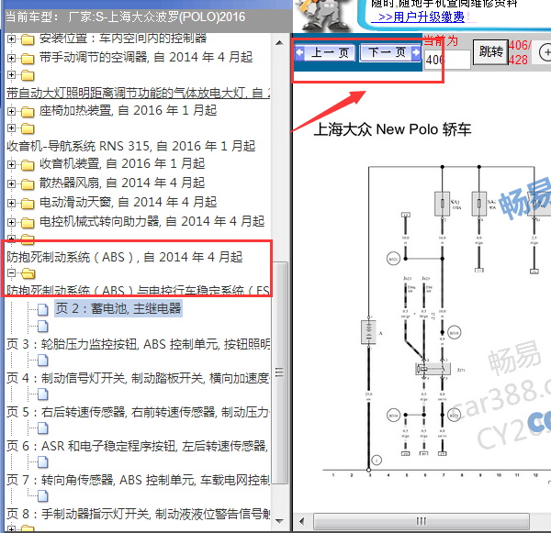551x533 pixels.
Task: Click the tree panel vertical scrollbar thumb
Action: (x=280, y=372)
